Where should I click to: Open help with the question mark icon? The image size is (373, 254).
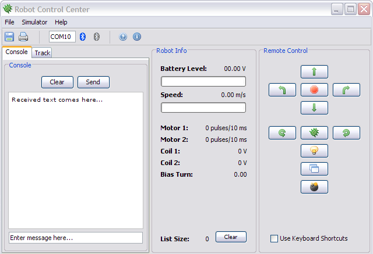point(123,37)
